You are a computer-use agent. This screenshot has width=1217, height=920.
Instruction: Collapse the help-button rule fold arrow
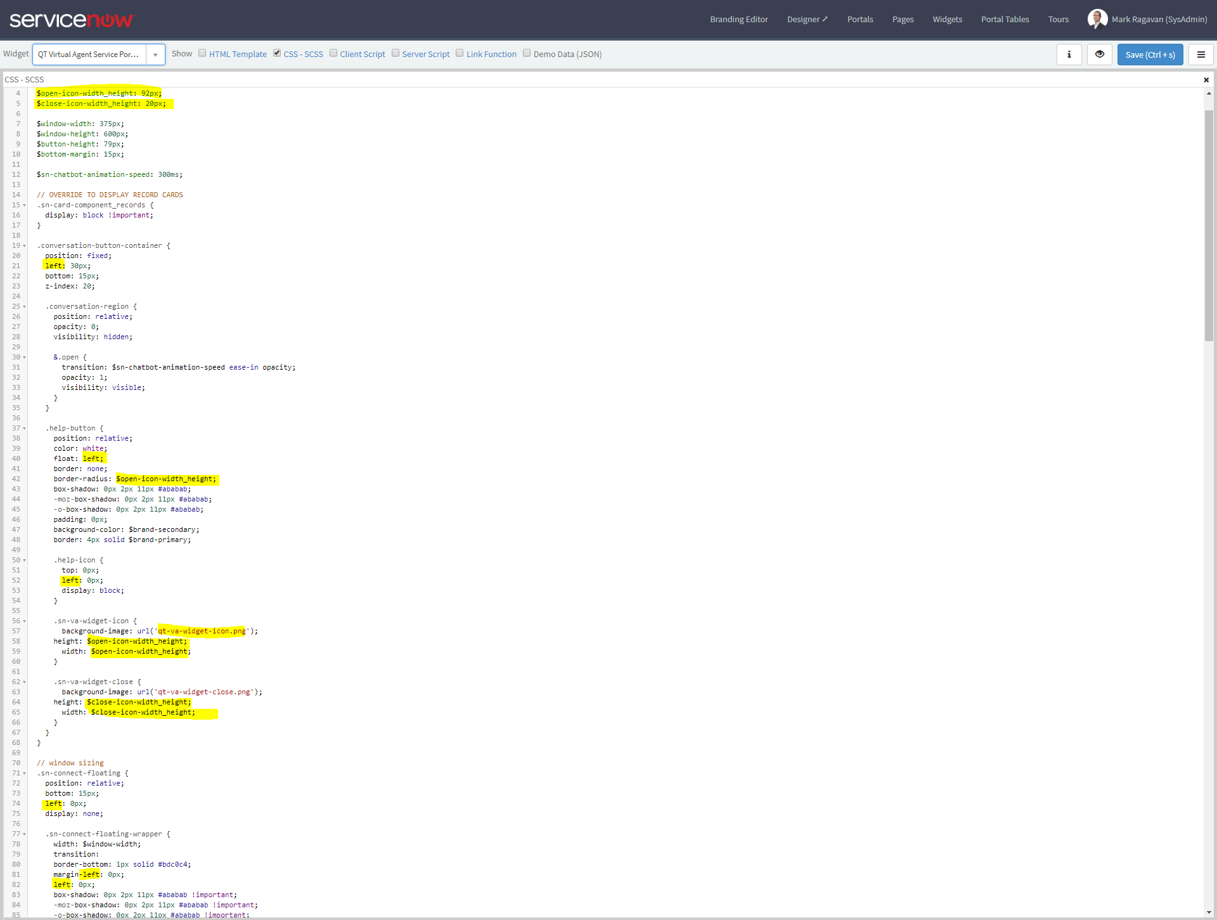click(x=23, y=428)
